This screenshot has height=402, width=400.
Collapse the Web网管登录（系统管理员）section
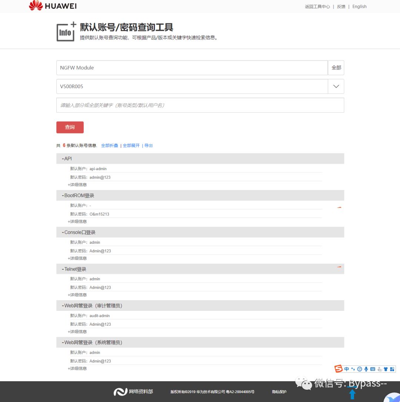[200, 342]
